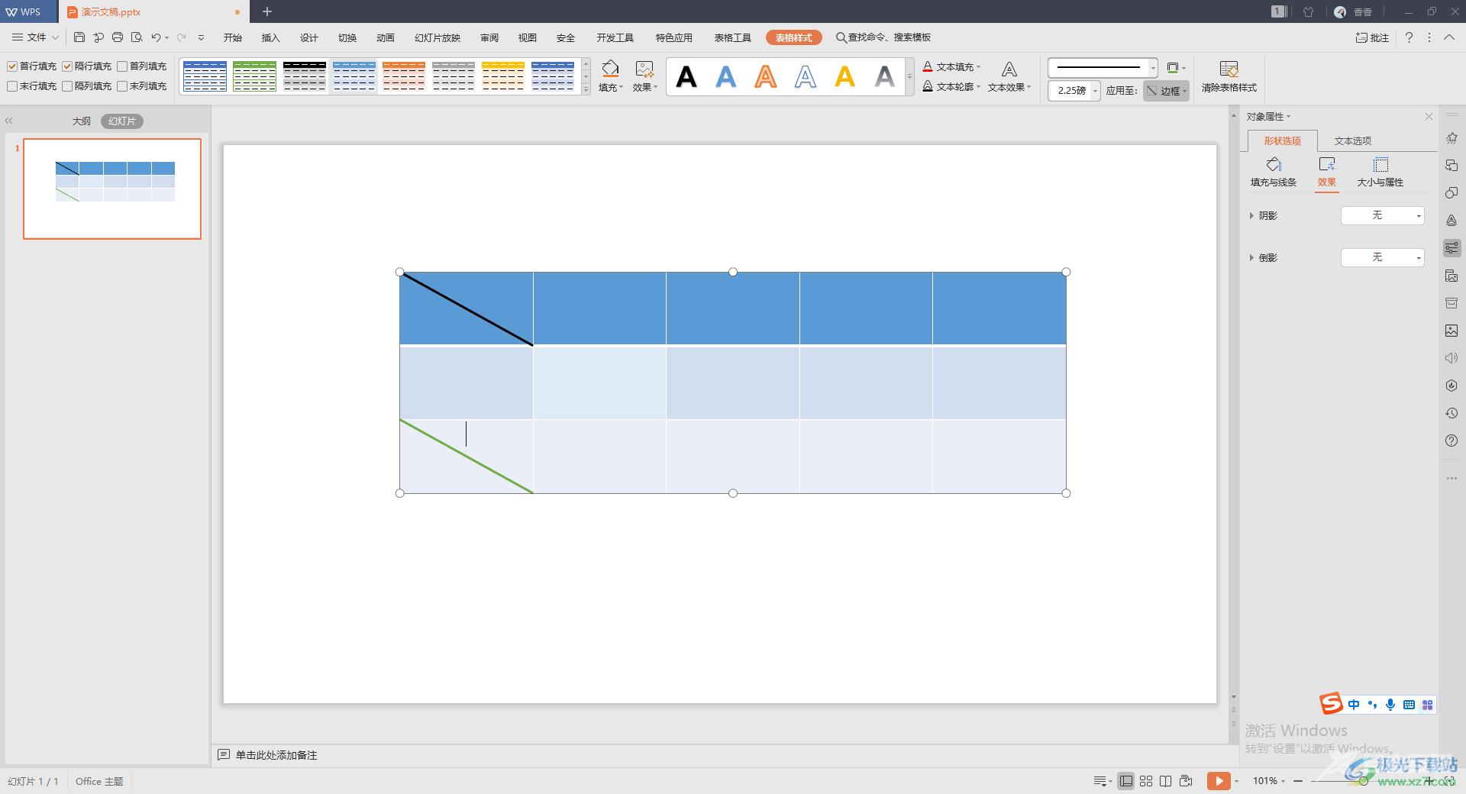Click the 查找命令 search box
Screen dimensions: 1466x794
tap(883, 37)
